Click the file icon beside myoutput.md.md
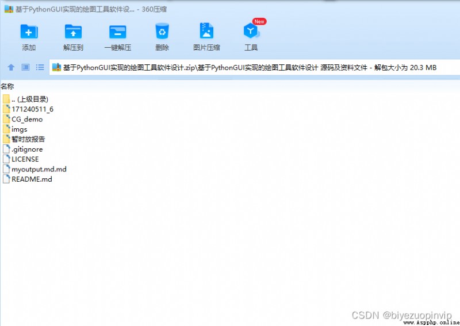The image size is (460, 326). point(6,168)
